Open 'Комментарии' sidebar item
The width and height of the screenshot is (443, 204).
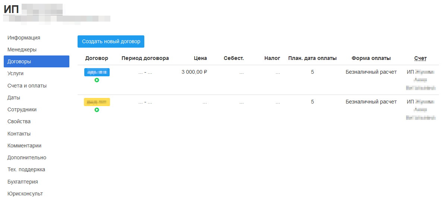pyautogui.click(x=24, y=146)
